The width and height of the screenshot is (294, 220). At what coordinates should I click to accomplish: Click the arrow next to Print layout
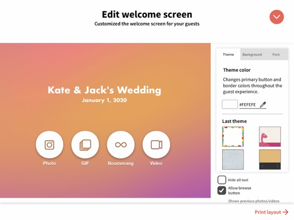[x=285, y=212]
